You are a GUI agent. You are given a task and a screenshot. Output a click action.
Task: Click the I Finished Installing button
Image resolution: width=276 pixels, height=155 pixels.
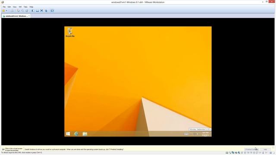tap(251, 149)
